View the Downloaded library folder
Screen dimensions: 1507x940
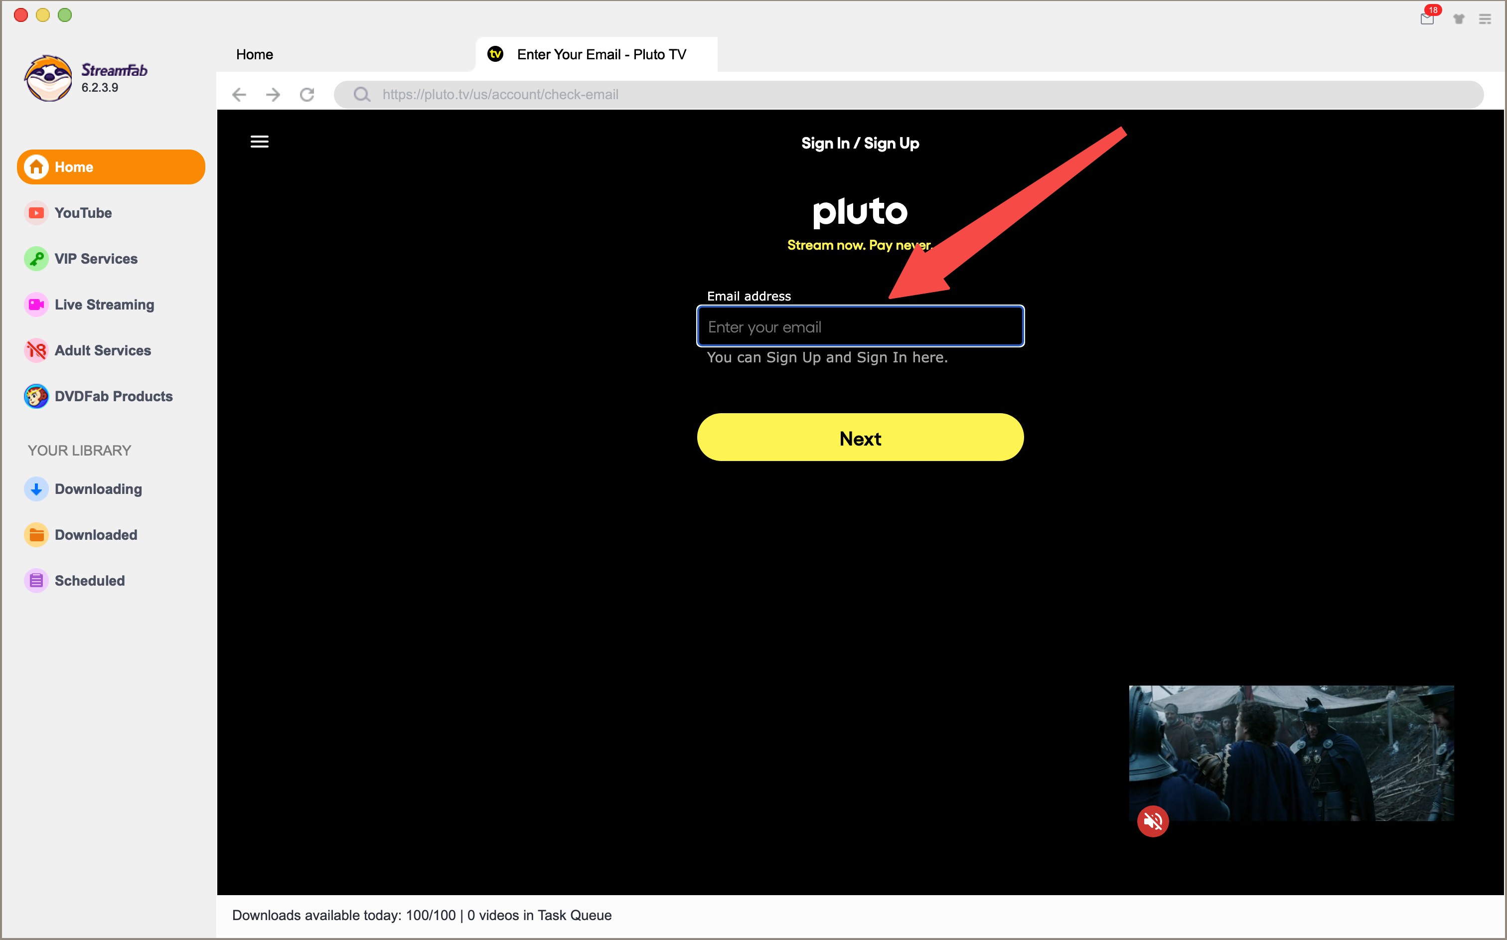81,535
